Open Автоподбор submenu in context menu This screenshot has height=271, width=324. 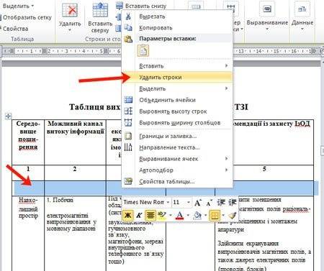pos(176,170)
